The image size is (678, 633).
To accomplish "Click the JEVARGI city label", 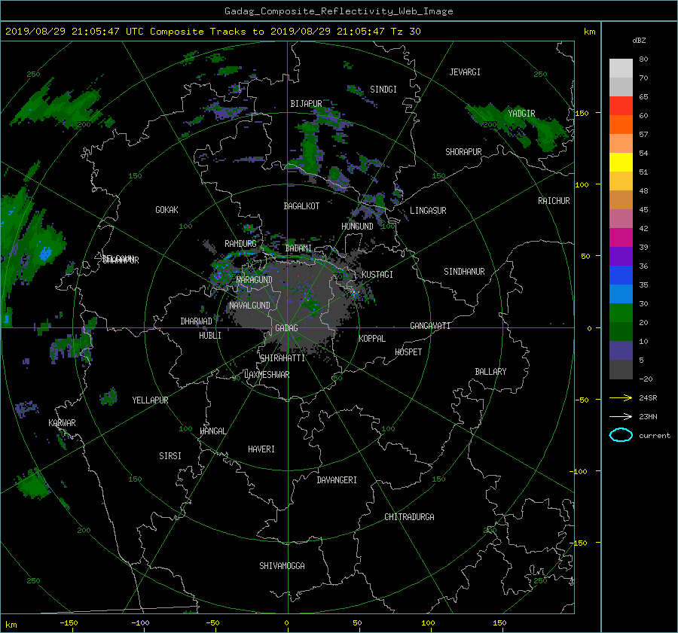I will coord(465,72).
